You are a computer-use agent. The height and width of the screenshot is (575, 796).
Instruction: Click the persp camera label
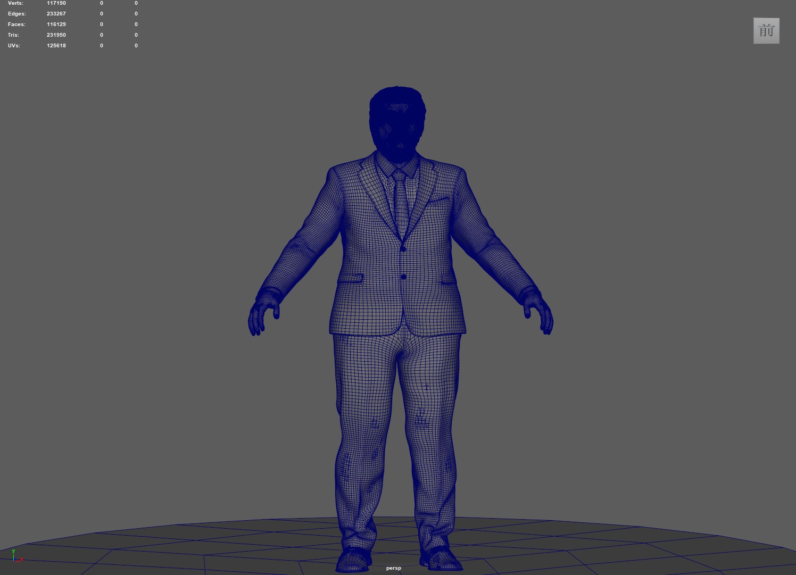point(394,568)
